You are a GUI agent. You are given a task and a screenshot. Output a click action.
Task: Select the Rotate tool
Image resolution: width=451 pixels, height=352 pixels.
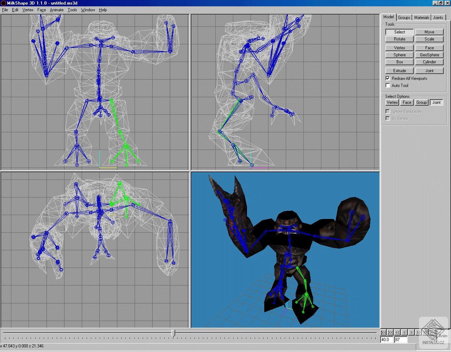(399, 39)
